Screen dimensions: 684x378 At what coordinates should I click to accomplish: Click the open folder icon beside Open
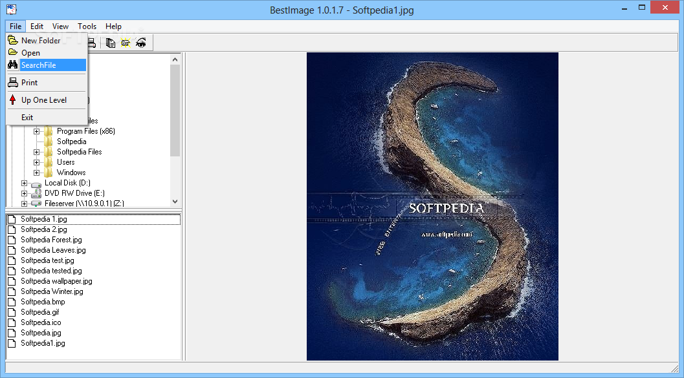point(13,53)
